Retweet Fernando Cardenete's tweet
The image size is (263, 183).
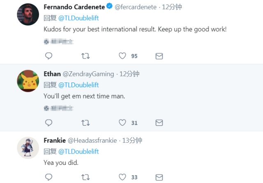pyautogui.click(x=85, y=56)
